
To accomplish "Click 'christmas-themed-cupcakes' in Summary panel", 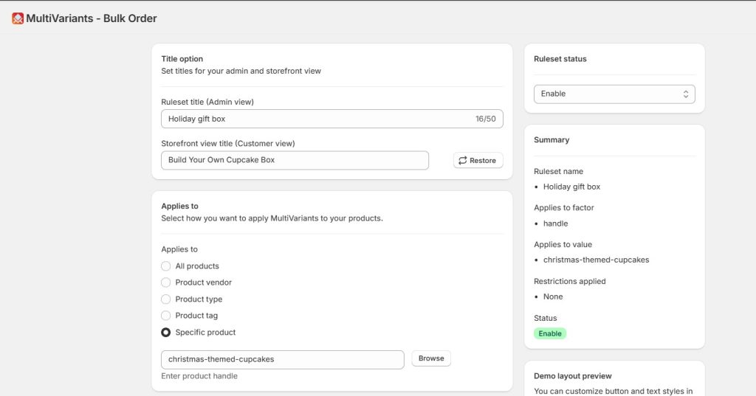I will pyautogui.click(x=596, y=260).
